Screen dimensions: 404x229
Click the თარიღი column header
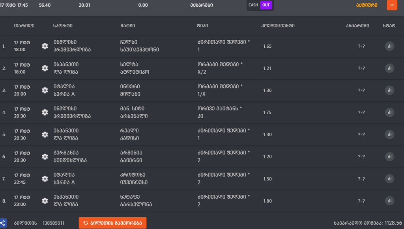click(24, 26)
